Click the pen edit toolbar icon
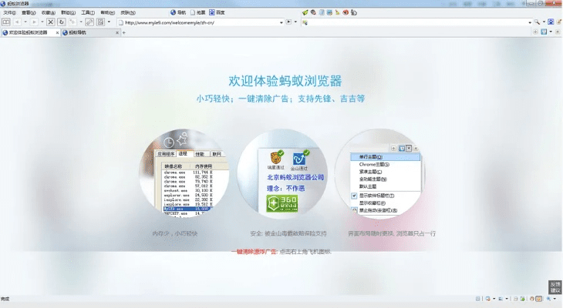The height and width of the screenshot is (308, 563). pyautogui.click(x=89, y=22)
